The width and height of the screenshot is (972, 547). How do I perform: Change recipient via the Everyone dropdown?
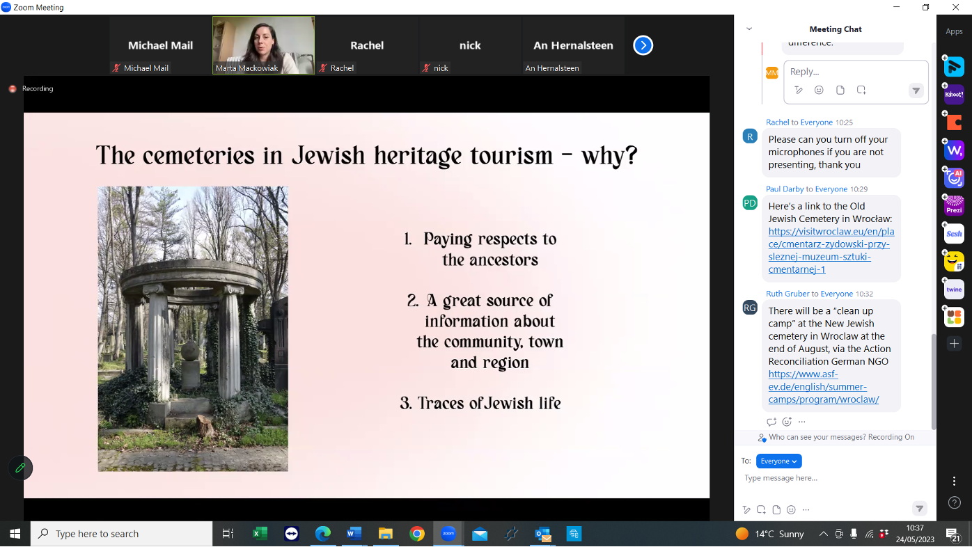tap(778, 461)
